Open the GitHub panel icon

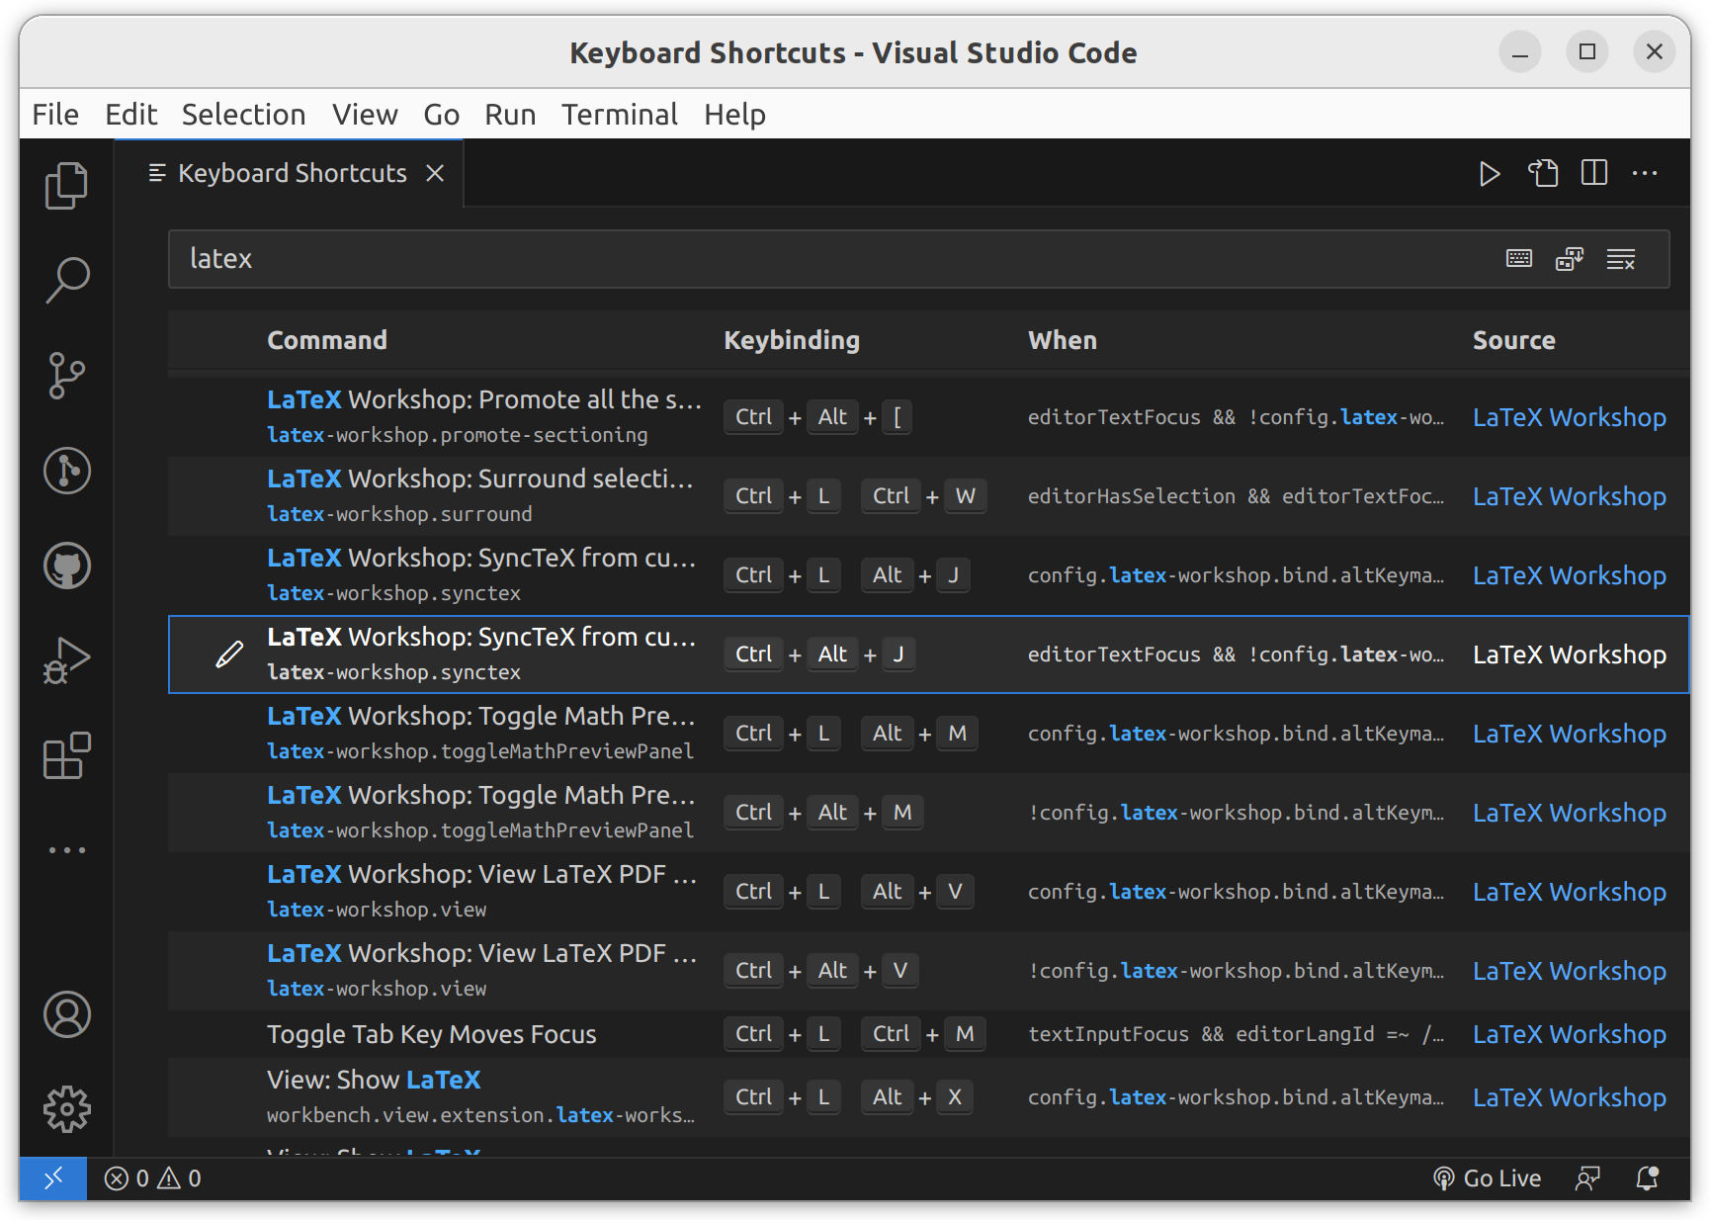tap(66, 566)
